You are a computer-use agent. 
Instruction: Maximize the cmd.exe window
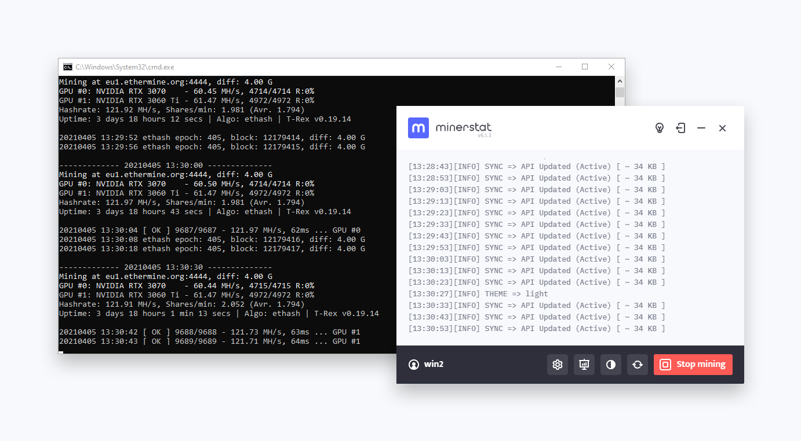(585, 67)
